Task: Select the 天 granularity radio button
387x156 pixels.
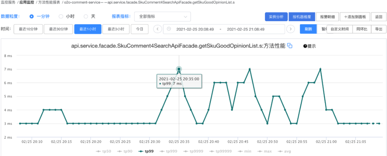Action: (86, 16)
